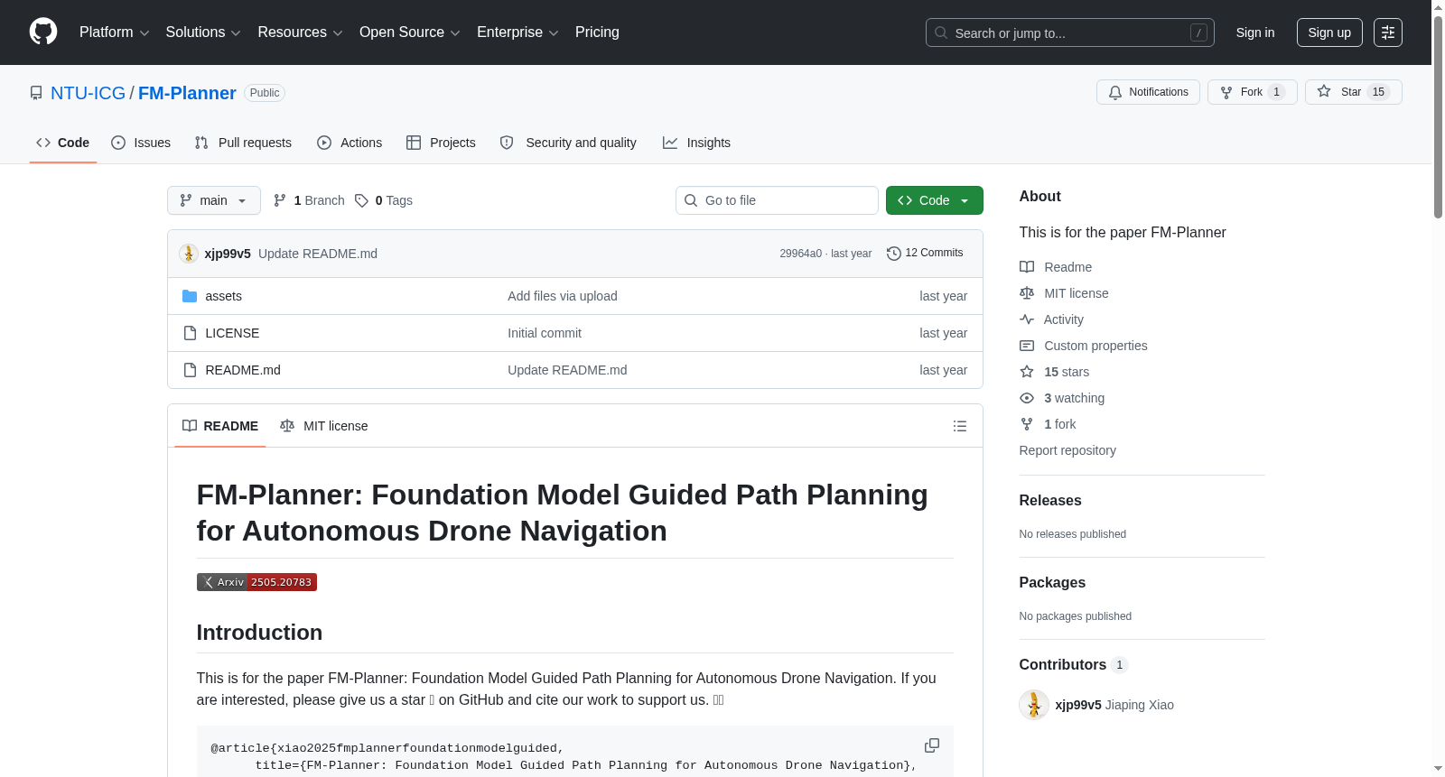Select the MIT license tab in file viewer

324,426
